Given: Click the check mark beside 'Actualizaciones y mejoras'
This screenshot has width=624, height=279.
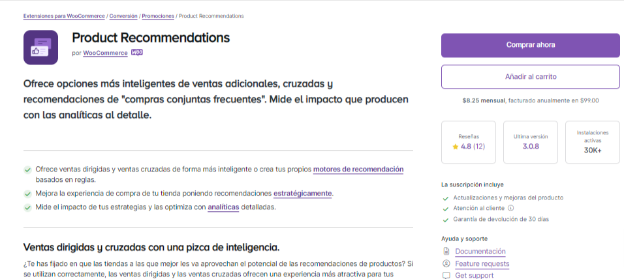Looking at the screenshot, I should click(x=445, y=198).
